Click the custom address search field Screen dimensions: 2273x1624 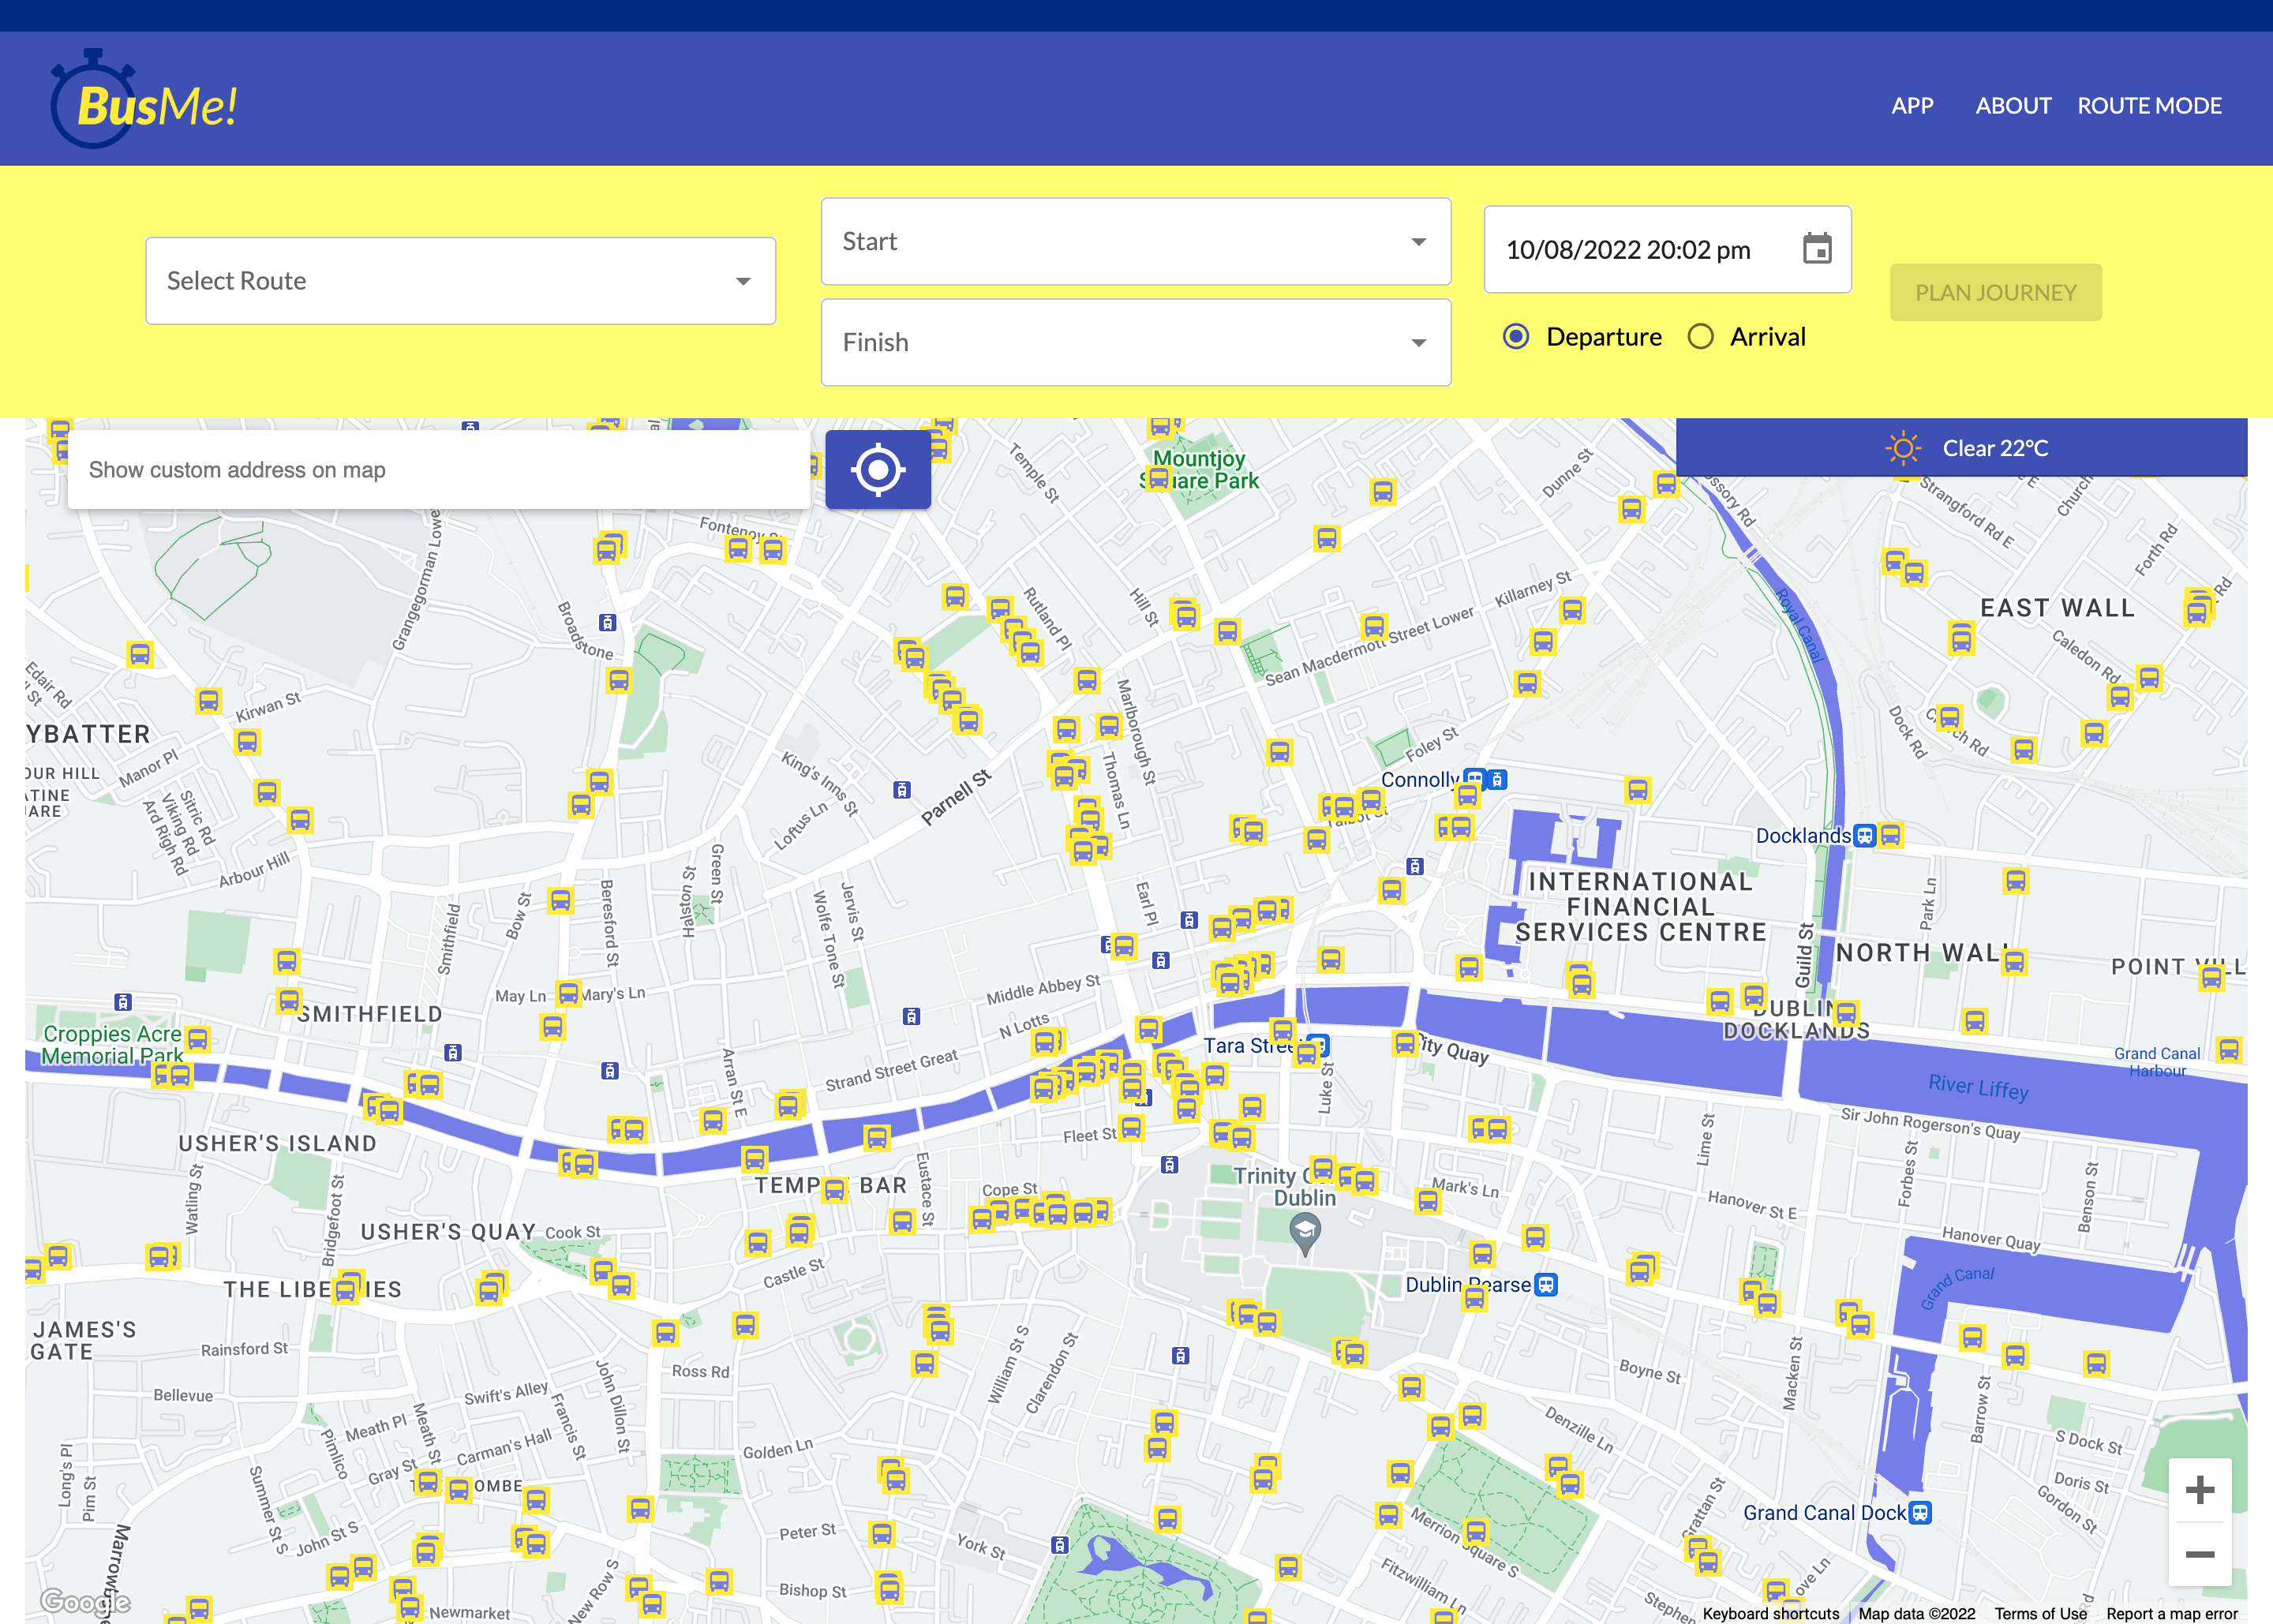(x=438, y=470)
